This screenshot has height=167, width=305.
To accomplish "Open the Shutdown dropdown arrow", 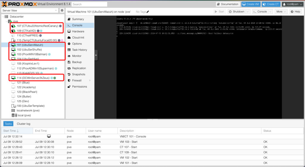I will click(x=247, y=12).
